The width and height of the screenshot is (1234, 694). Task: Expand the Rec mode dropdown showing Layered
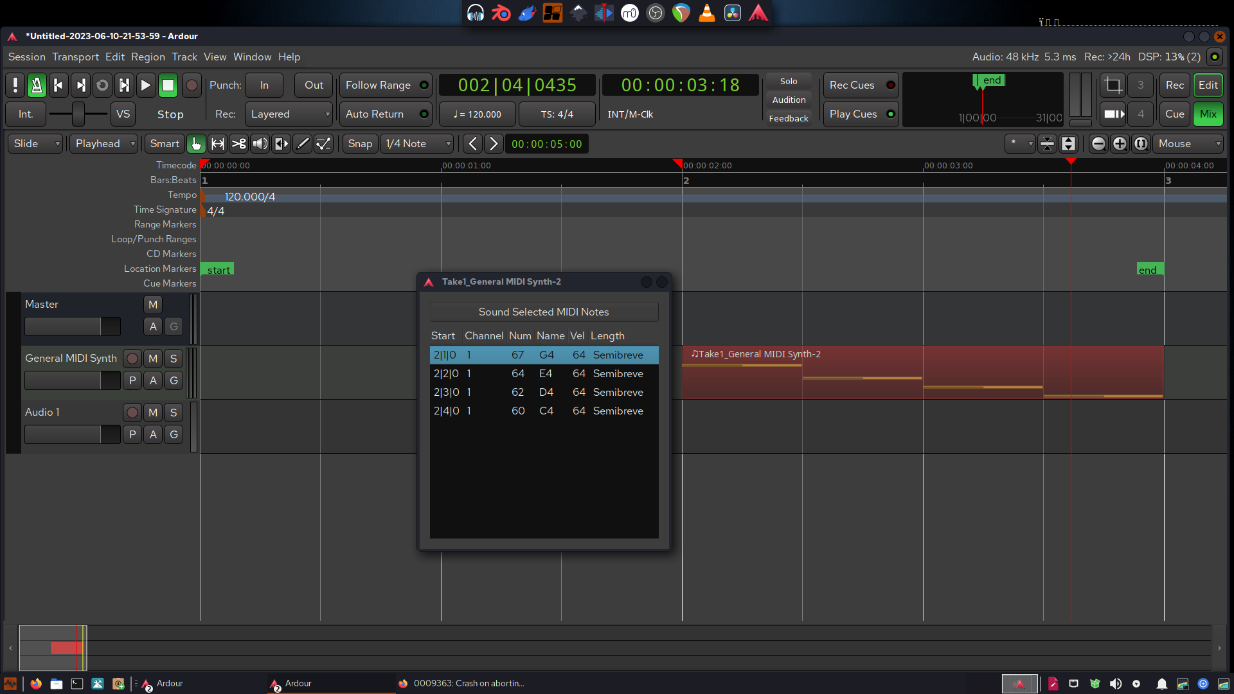288,114
